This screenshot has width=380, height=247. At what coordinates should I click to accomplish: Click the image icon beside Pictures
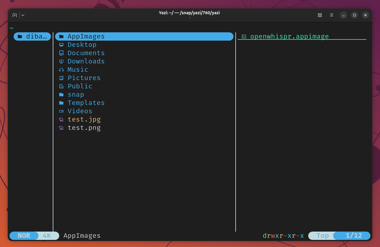61,78
